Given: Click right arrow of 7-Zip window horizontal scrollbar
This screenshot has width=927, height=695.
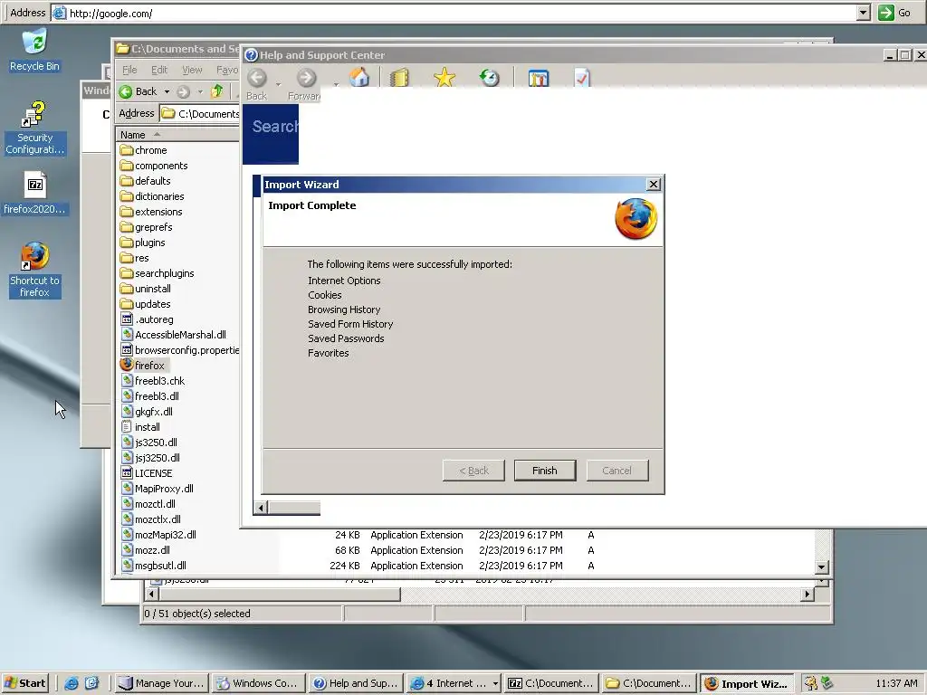Looking at the screenshot, I should click(808, 594).
